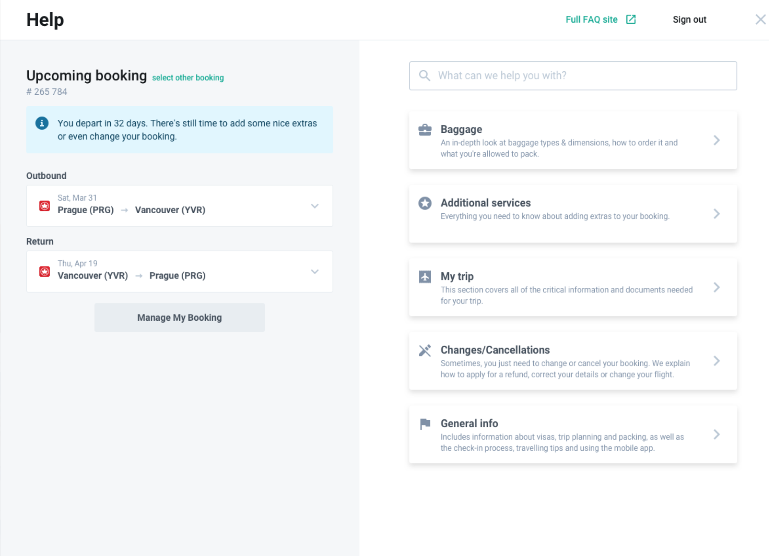Screen dimensions: 769x556
Task: Click the external link icon beside Full FAQ site
Action: coord(631,19)
